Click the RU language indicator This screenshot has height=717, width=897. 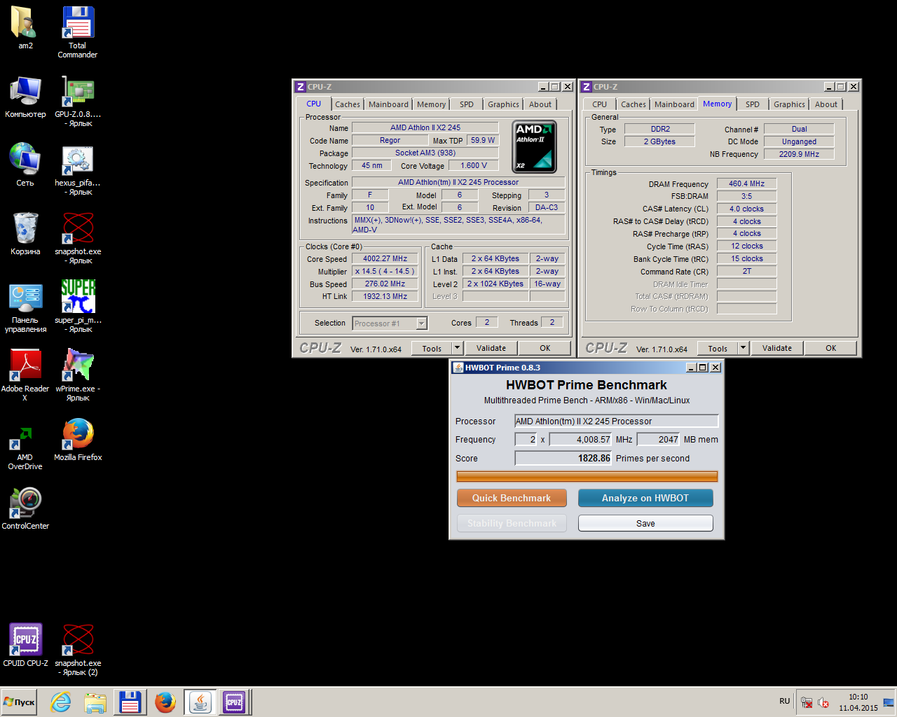point(784,701)
